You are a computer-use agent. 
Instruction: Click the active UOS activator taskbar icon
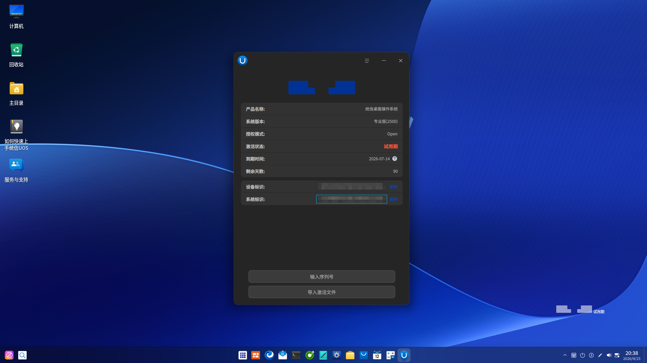[x=404, y=355]
